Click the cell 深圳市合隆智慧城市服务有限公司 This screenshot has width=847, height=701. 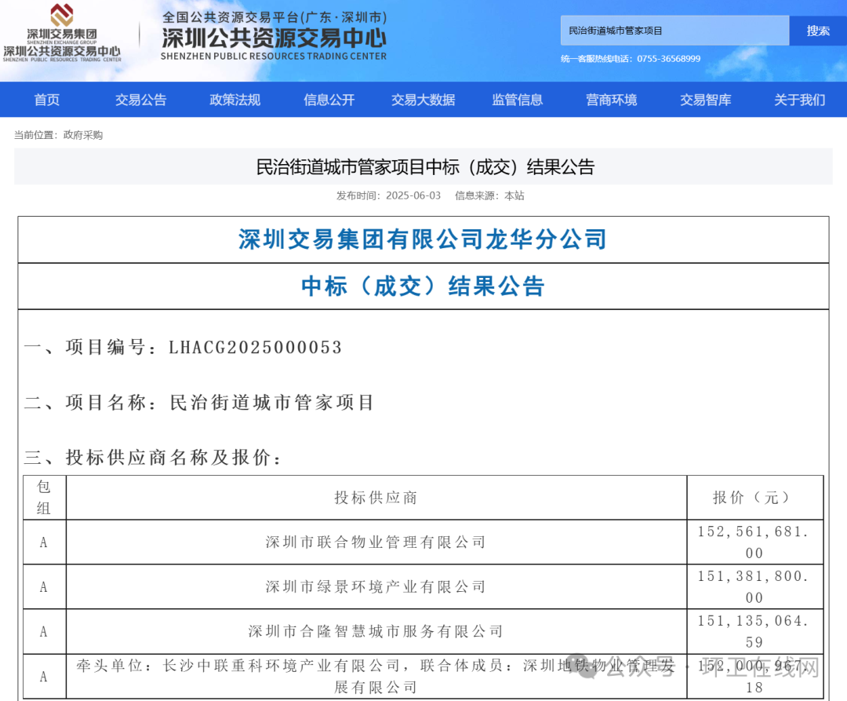[376, 631]
